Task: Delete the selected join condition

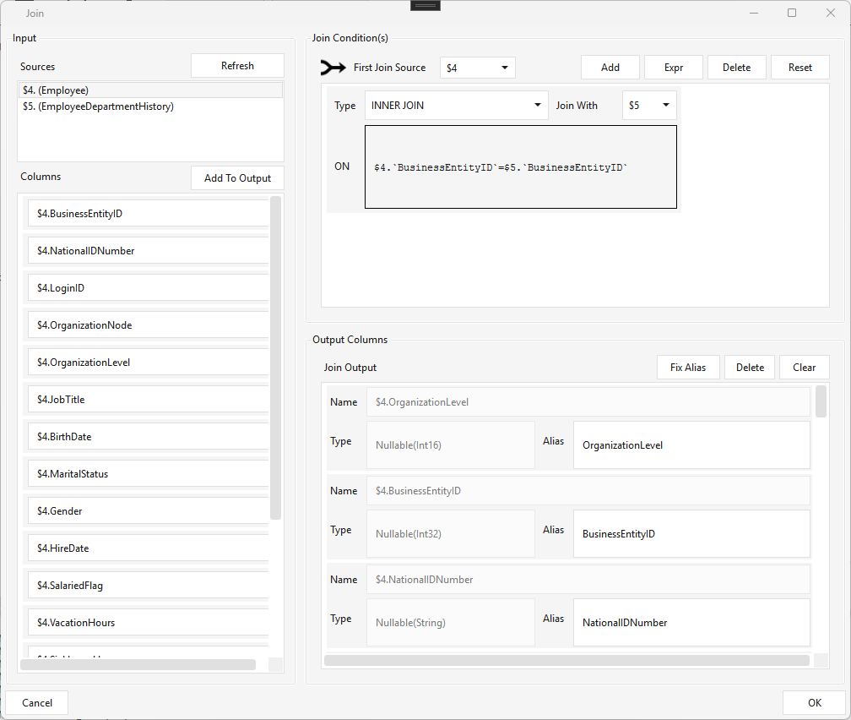Action: [x=736, y=68]
